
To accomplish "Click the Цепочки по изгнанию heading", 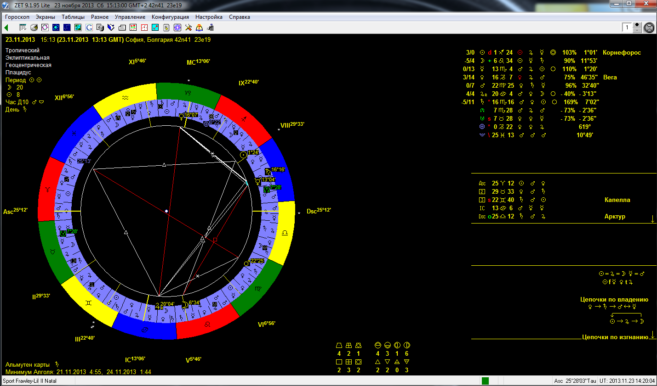I will point(615,337).
